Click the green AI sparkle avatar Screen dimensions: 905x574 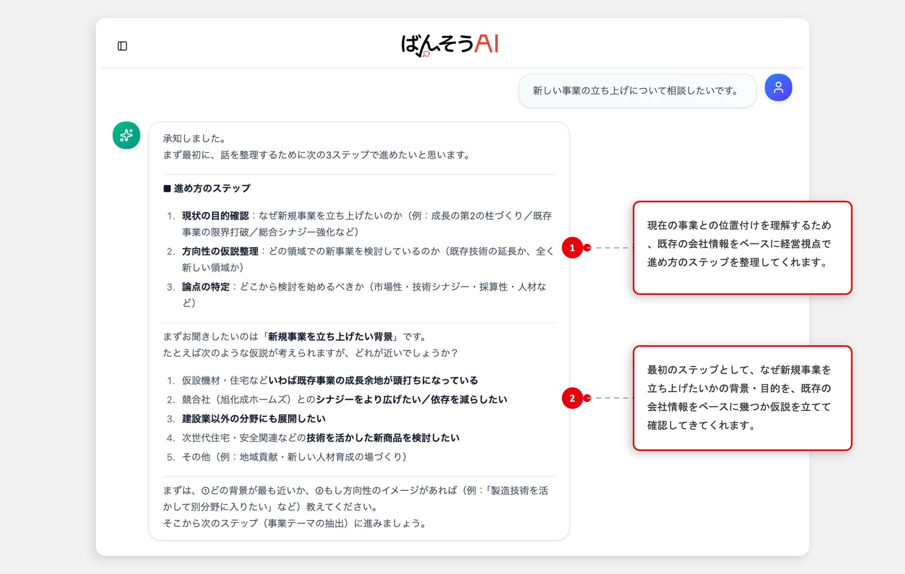(x=126, y=135)
